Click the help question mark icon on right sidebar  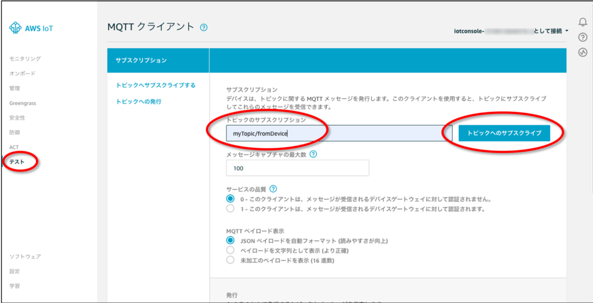click(583, 38)
